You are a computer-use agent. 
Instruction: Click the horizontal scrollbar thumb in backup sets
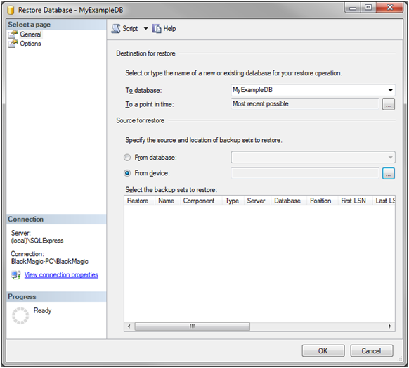click(193, 326)
